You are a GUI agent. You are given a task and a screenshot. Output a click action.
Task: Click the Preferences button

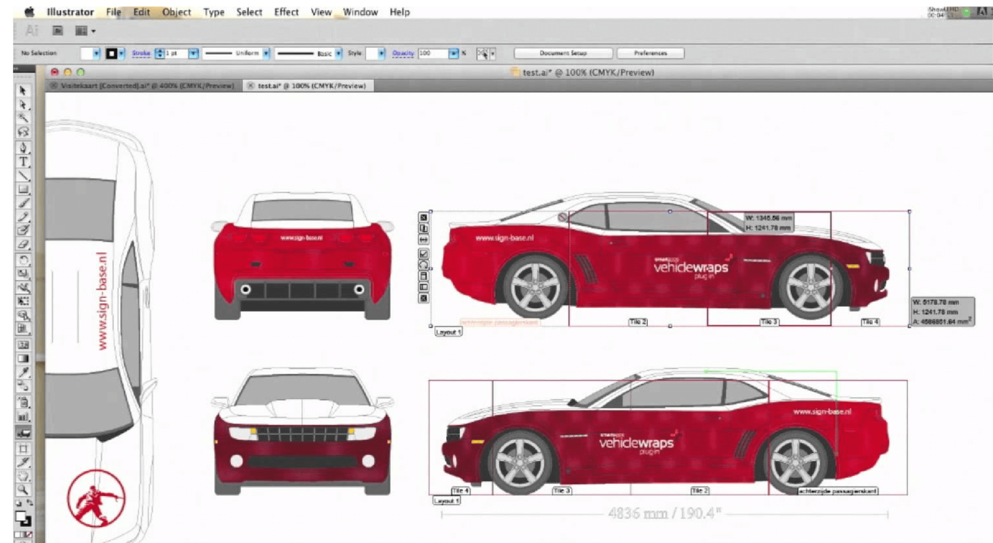(x=650, y=53)
